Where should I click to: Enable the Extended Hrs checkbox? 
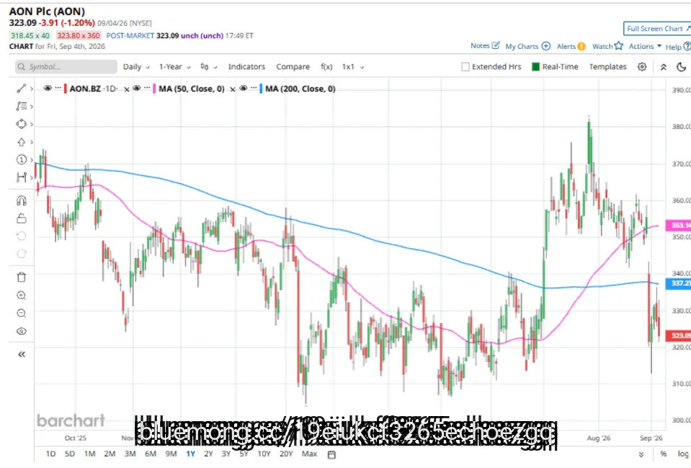465,66
